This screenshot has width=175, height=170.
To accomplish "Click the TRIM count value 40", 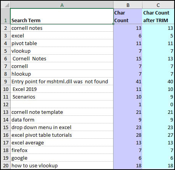I will [x=158, y=81].
